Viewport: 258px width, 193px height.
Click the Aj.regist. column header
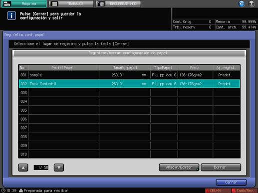227,68
